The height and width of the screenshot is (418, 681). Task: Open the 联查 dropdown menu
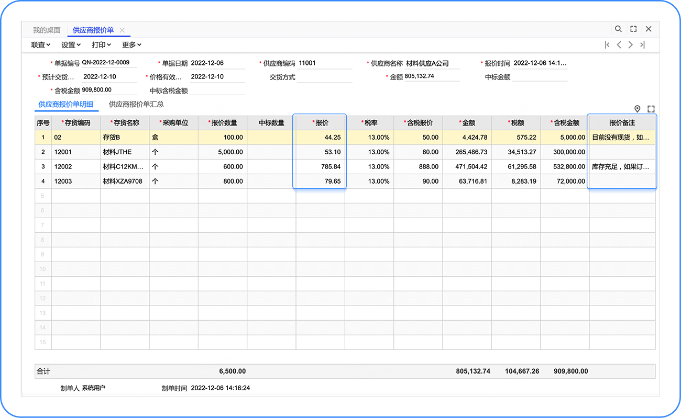(41, 45)
